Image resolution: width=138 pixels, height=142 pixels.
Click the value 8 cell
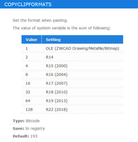(32, 75)
